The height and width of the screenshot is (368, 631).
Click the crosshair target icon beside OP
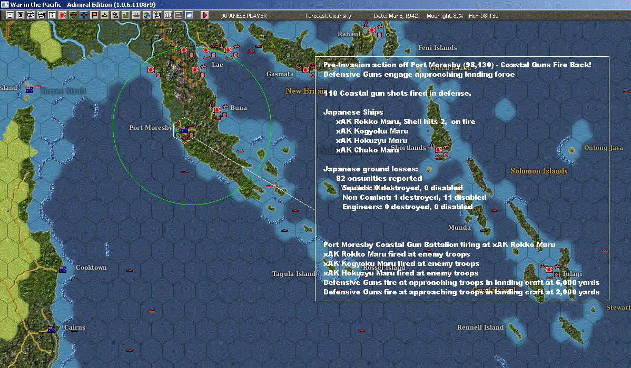click(x=157, y=15)
